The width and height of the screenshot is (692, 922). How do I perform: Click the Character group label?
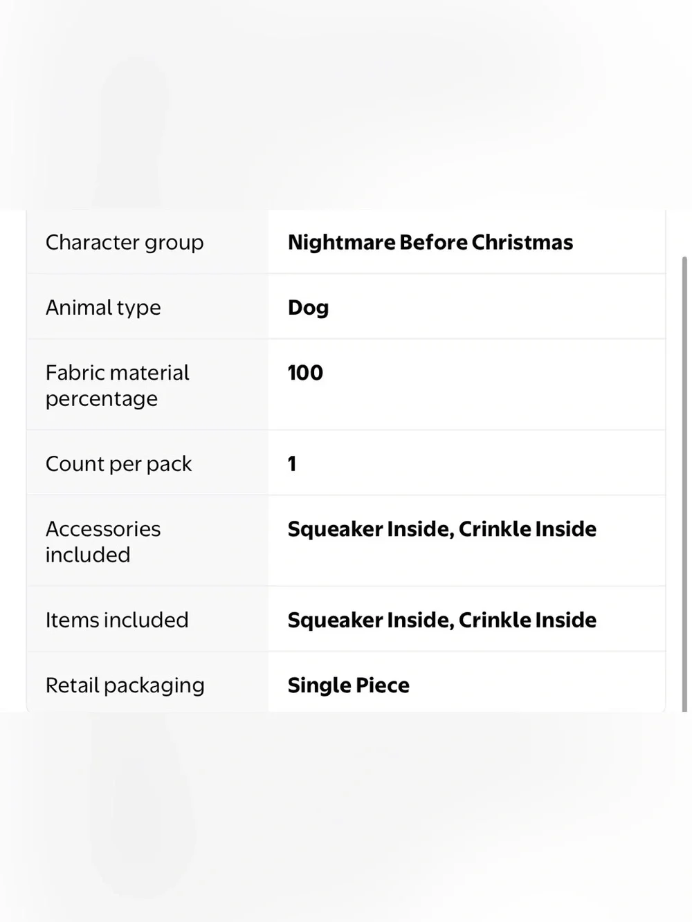(x=125, y=242)
